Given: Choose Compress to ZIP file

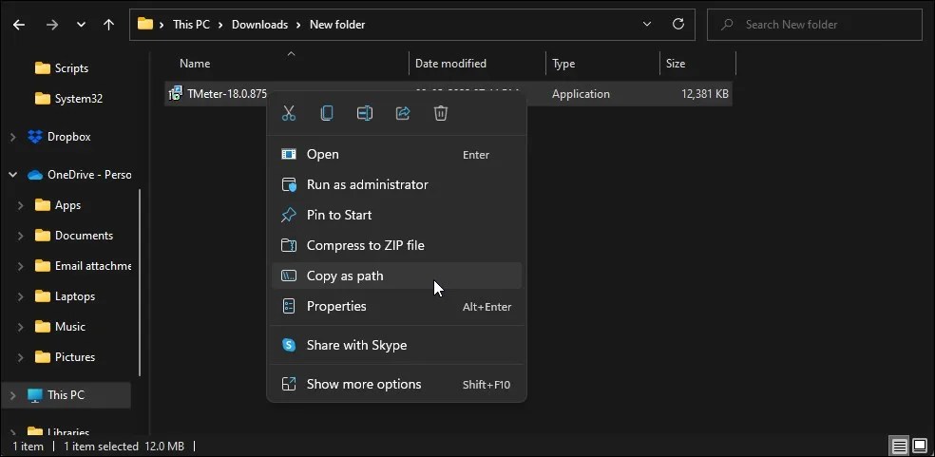Looking at the screenshot, I should tap(396, 246).
